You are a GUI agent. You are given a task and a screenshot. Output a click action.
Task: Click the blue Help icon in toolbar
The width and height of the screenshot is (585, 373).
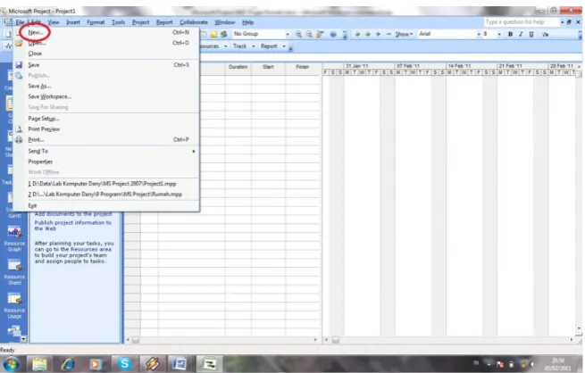coord(333,34)
